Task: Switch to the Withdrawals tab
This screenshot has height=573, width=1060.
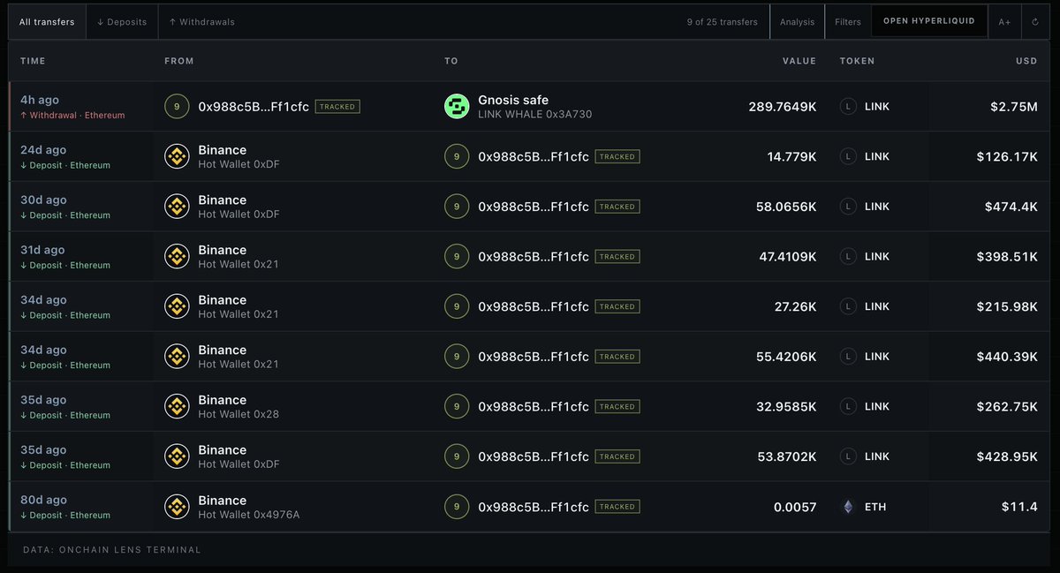Action: coord(201,22)
